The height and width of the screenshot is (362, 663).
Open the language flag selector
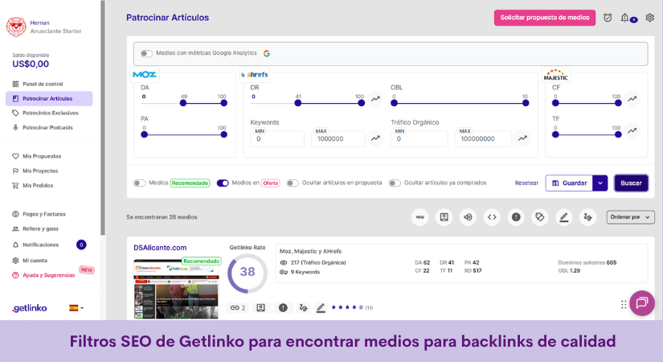[76, 308]
